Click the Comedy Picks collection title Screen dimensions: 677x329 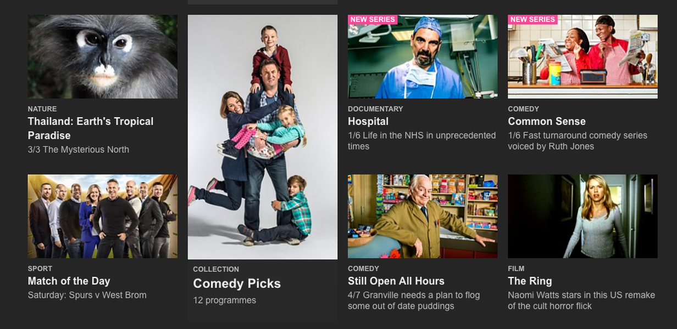pos(237,283)
